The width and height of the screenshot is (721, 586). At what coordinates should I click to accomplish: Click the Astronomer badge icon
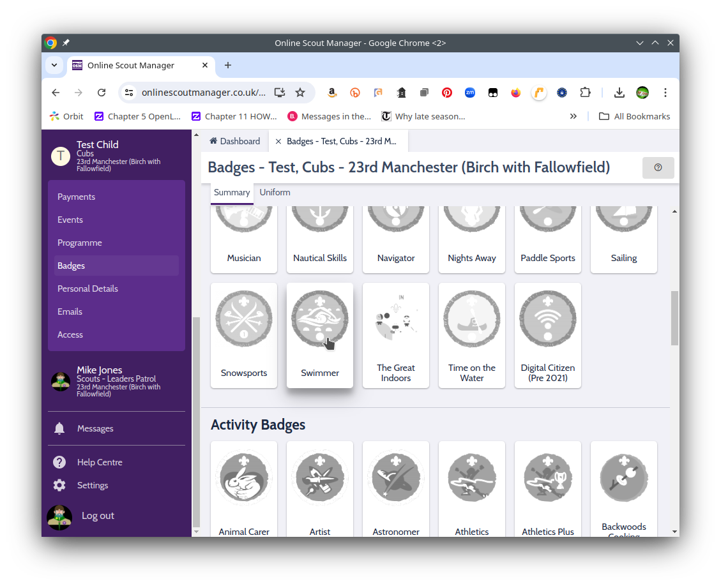(396, 477)
